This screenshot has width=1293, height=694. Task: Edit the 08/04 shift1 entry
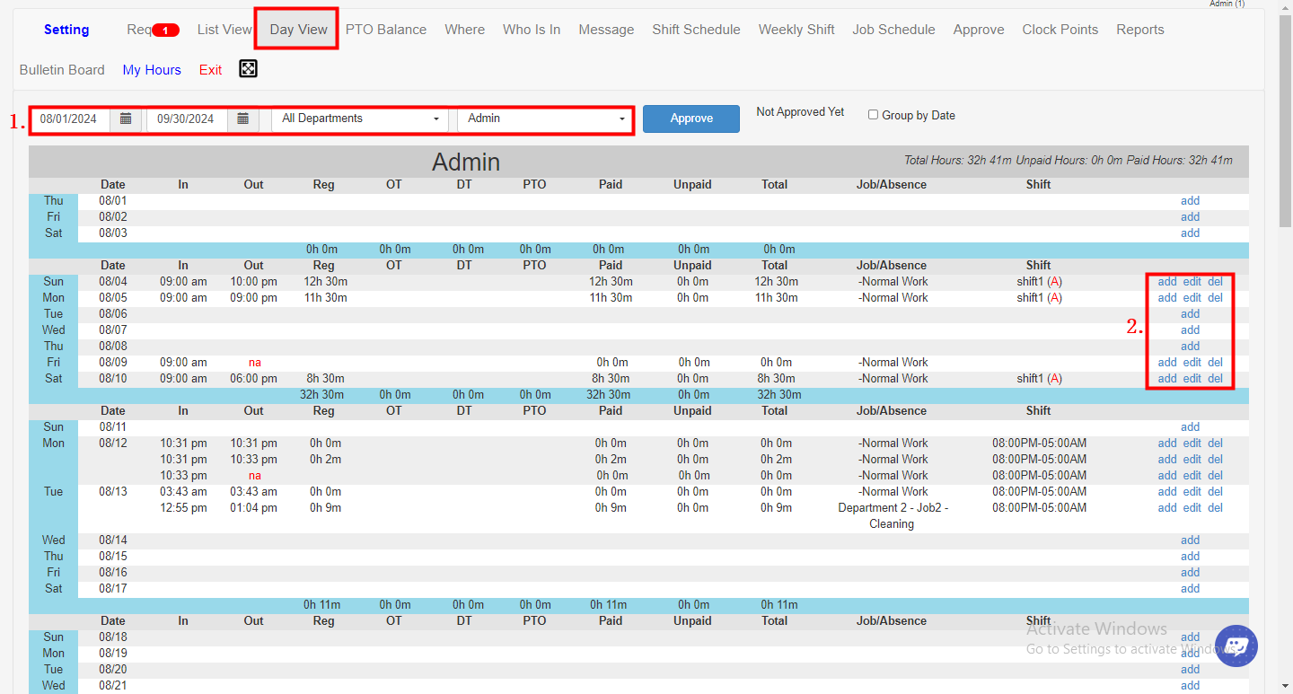(x=1192, y=281)
